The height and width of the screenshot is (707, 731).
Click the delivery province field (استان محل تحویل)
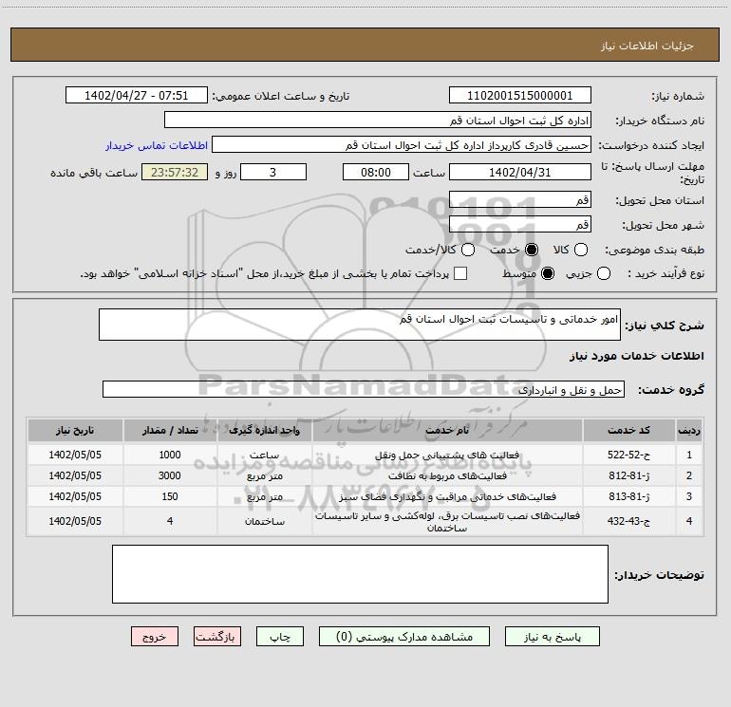click(x=520, y=200)
